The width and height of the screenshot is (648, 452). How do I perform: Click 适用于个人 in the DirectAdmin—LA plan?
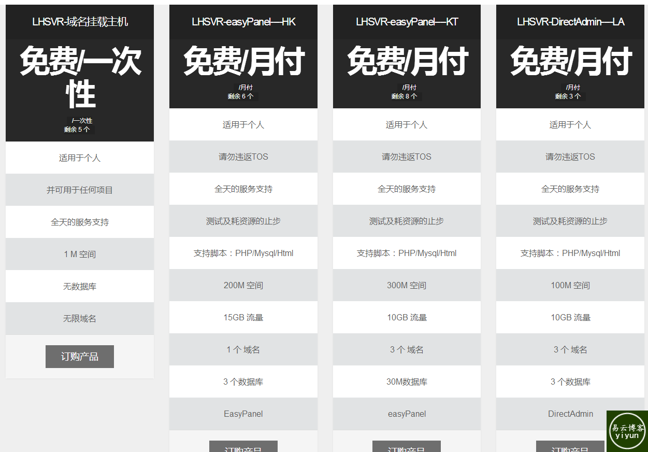click(x=570, y=124)
